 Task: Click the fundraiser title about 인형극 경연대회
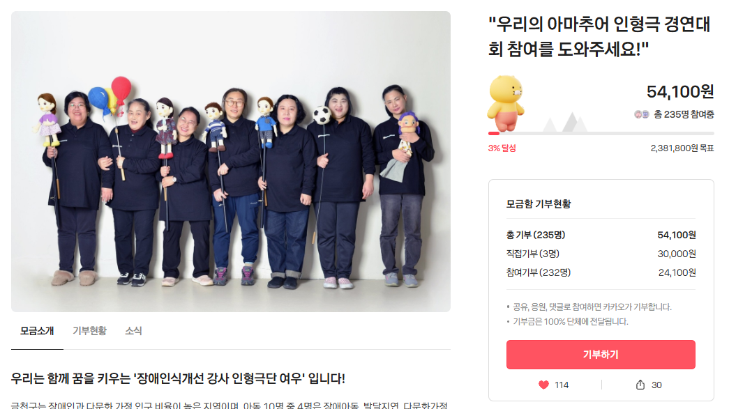tap(599, 36)
